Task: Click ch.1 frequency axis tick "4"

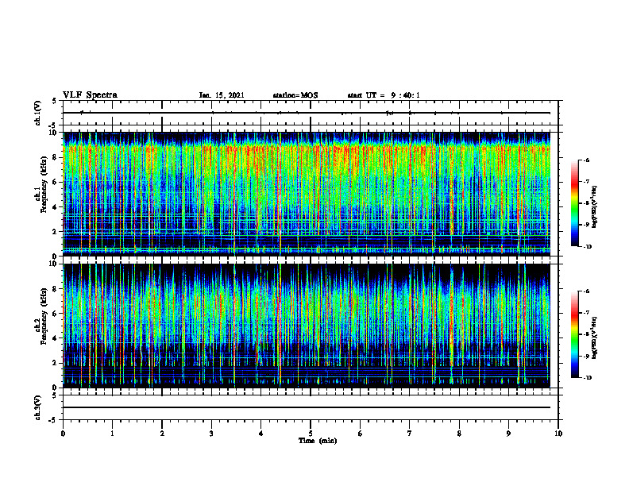Action: pyautogui.click(x=56, y=207)
